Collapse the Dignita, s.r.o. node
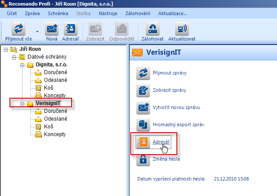 click(x=22, y=65)
